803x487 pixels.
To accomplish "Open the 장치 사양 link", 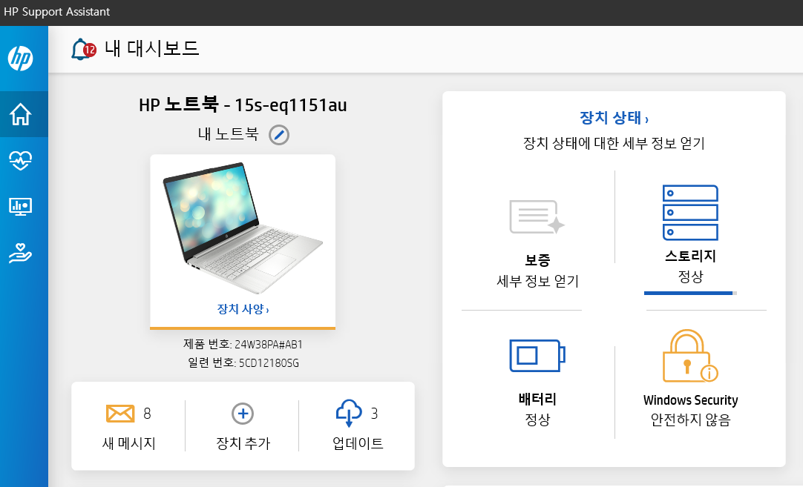I will click(x=243, y=309).
